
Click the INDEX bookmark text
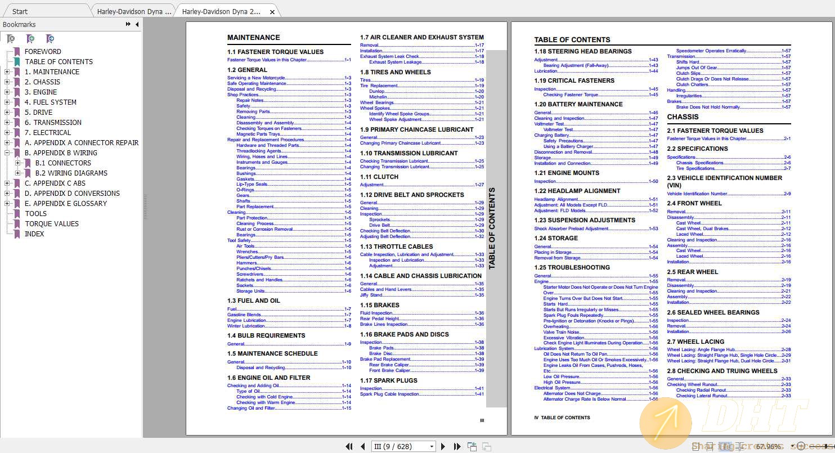coord(34,234)
